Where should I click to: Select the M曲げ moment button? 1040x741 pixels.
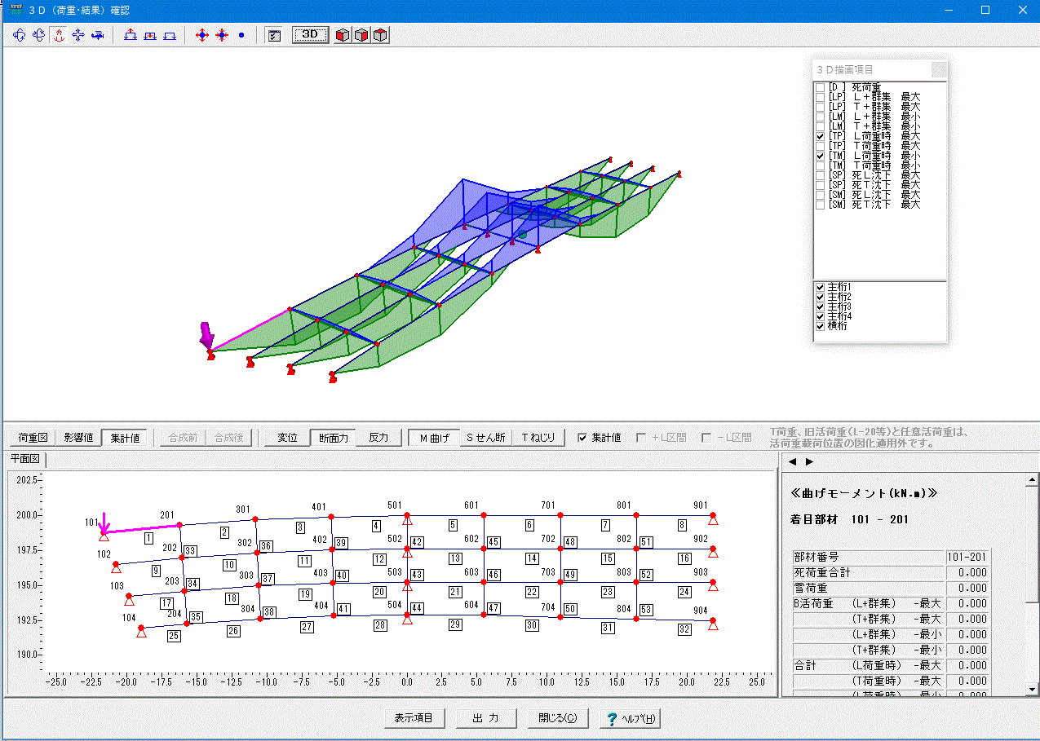point(435,438)
